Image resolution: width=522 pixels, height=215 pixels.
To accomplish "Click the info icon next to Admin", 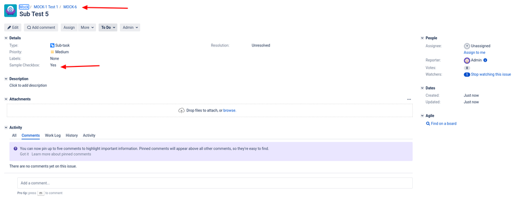I will tap(485, 60).
